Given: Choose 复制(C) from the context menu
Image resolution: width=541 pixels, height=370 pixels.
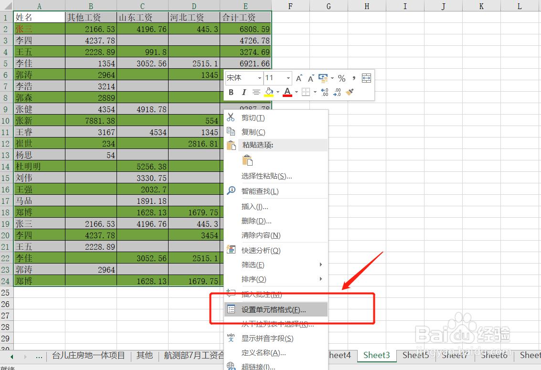Looking at the screenshot, I should pyautogui.click(x=276, y=132).
